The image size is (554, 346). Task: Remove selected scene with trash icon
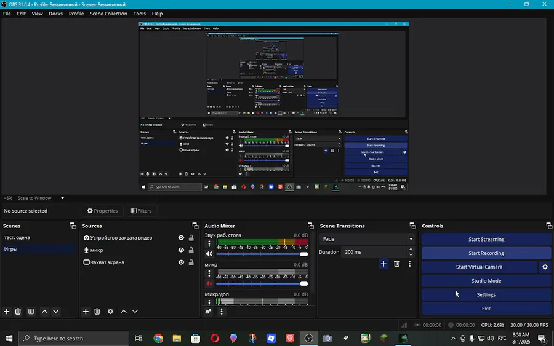point(18,312)
